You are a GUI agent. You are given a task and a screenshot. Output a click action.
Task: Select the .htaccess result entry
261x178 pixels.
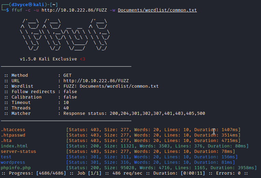(x=13, y=130)
